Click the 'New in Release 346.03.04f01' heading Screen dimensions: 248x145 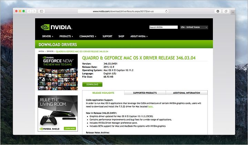coord(101,113)
